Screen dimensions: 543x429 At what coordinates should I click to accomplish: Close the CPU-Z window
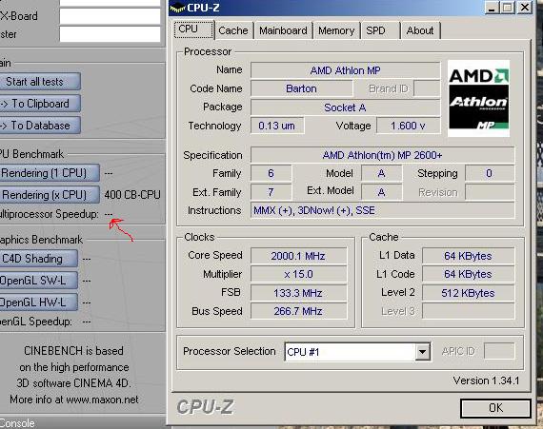tap(525, 8)
